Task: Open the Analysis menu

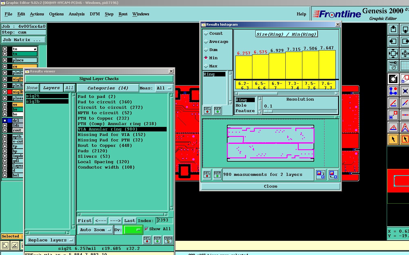Action: click(x=77, y=14)
